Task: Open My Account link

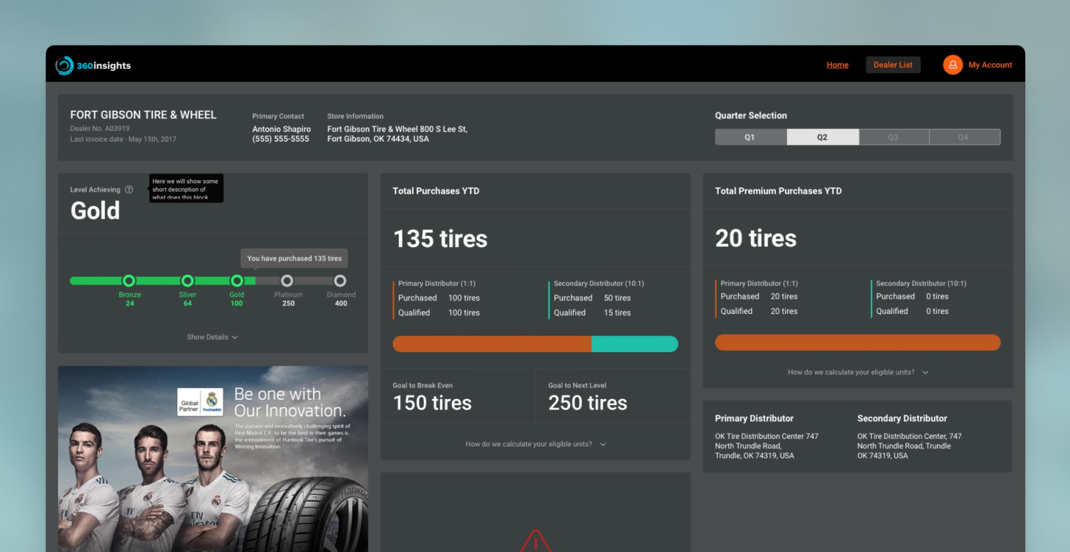Action: (x=990, y=65)
